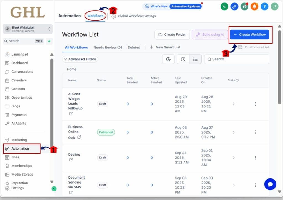Image resolution: width=283 pixels, height=200 pixels.
Task: Click the workflow Search input field
Action: [238, 59]
